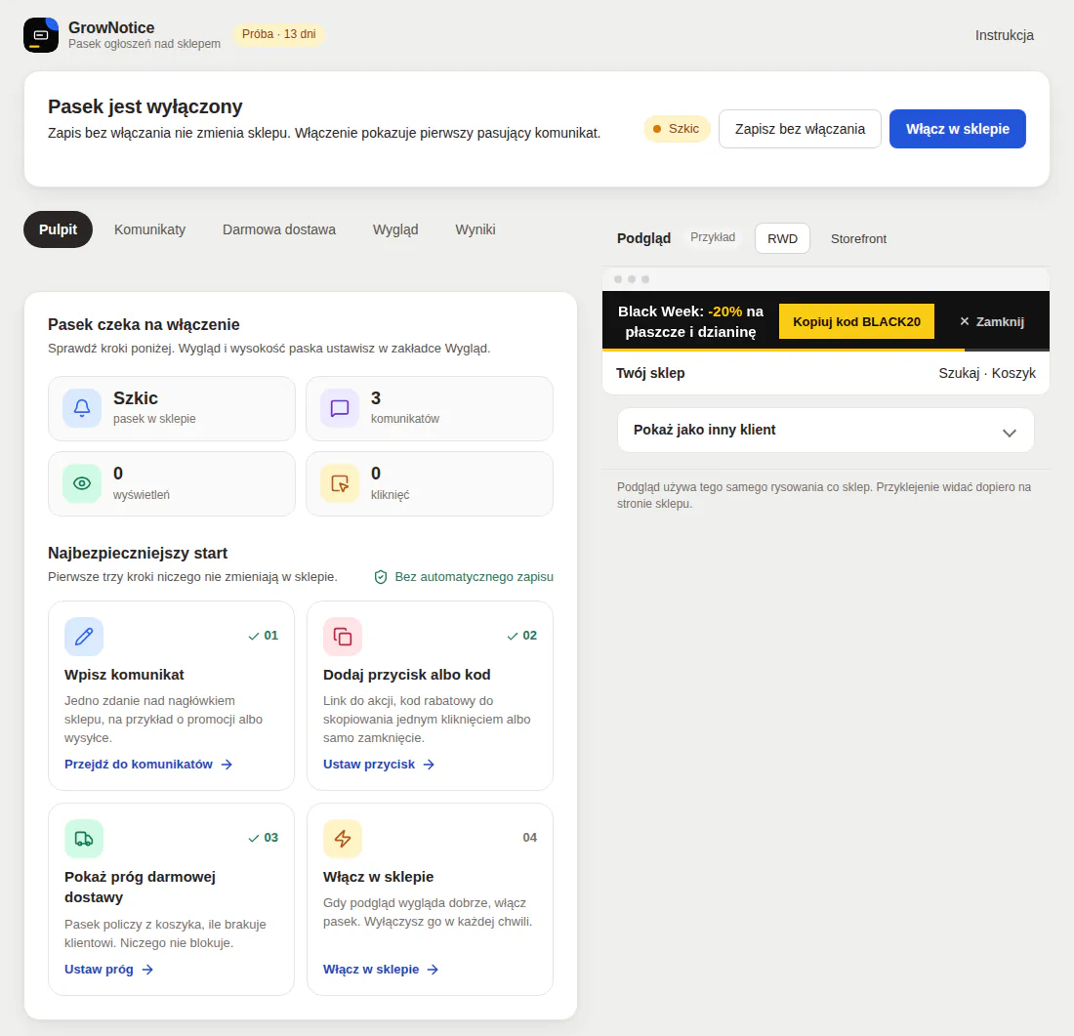Follow the Ustaw przycisk link
This screenshot has width=1074, height=1036.
[379, 765]
